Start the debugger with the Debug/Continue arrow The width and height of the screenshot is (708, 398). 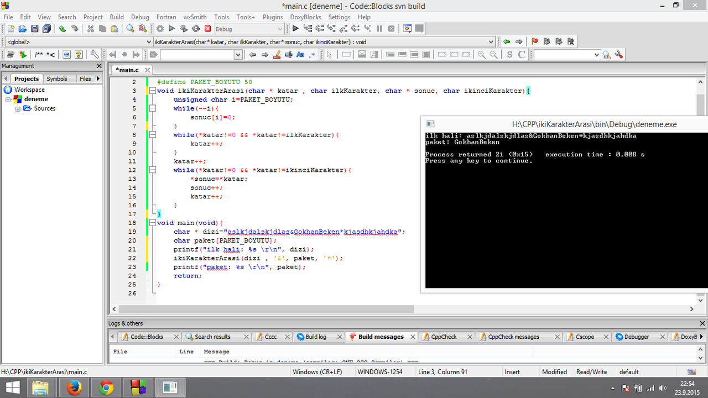(x=295, y=29)
